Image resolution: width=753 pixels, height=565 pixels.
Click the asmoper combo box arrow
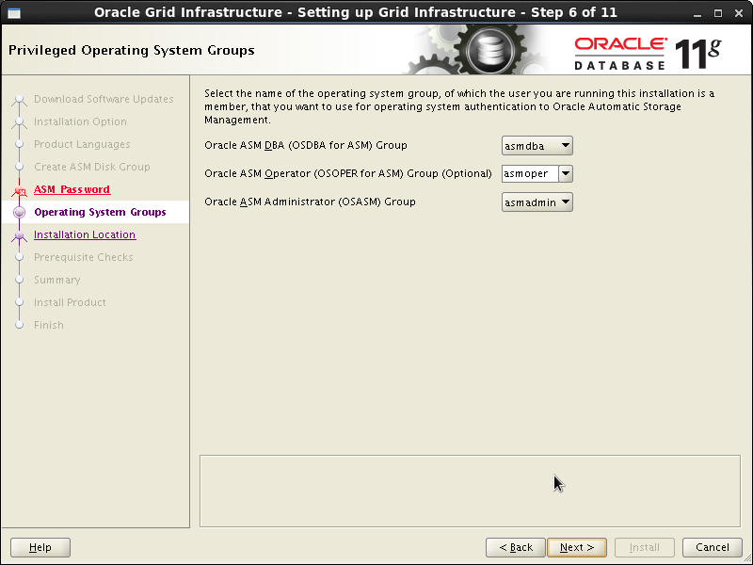click(566, 173)
